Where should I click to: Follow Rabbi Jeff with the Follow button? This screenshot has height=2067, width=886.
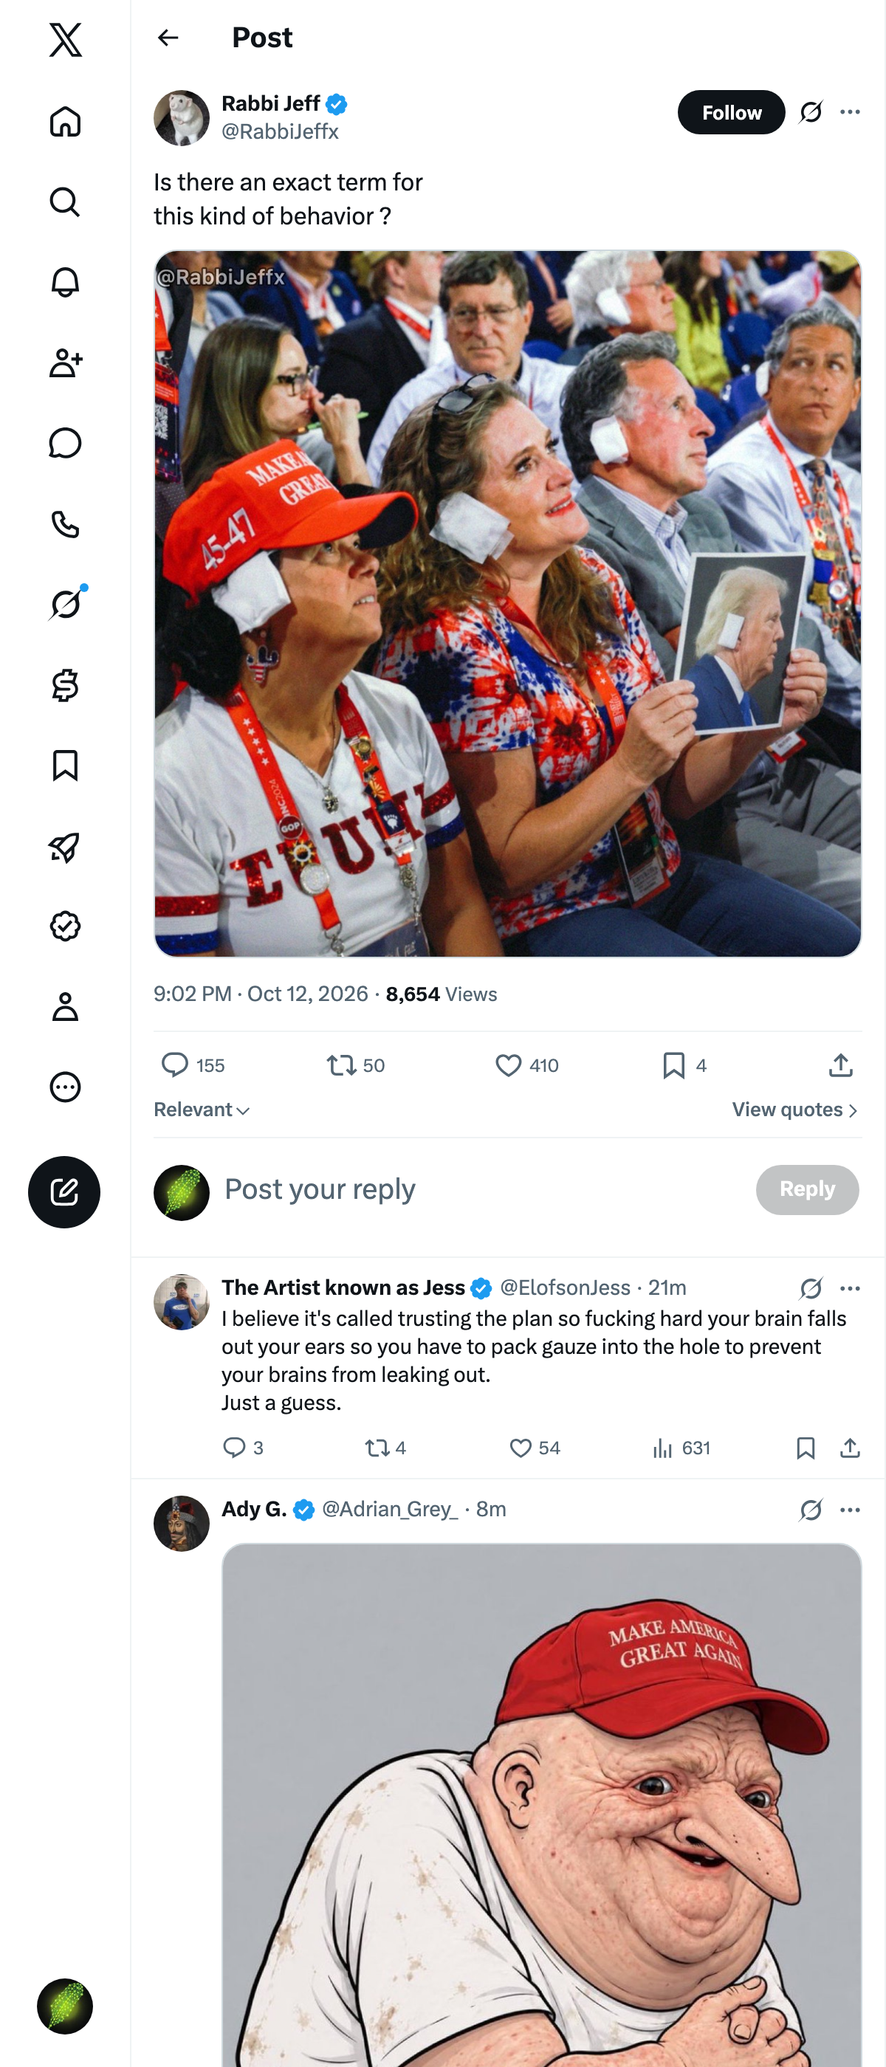tap(731, 112)
